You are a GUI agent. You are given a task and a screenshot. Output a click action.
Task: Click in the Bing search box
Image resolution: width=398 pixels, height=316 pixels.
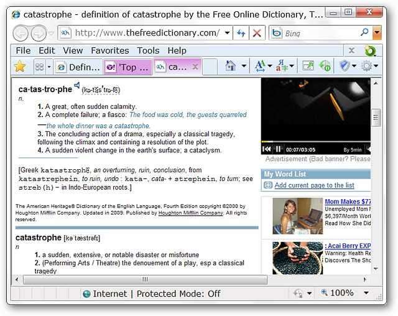pyautogui.click(x=320, y=33)
